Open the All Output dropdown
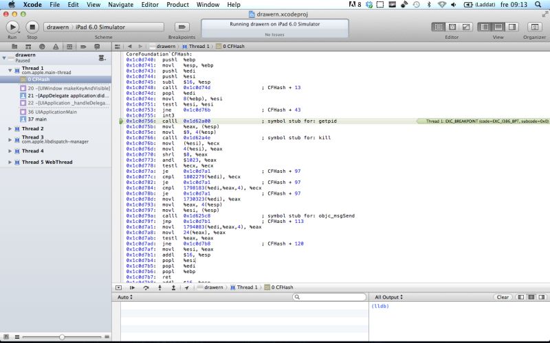The width and height of the screenshot is (550, 343). tap(388, 297)
